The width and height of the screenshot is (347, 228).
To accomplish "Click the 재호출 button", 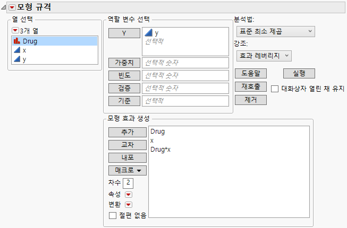I will click(x=251, y=86).
